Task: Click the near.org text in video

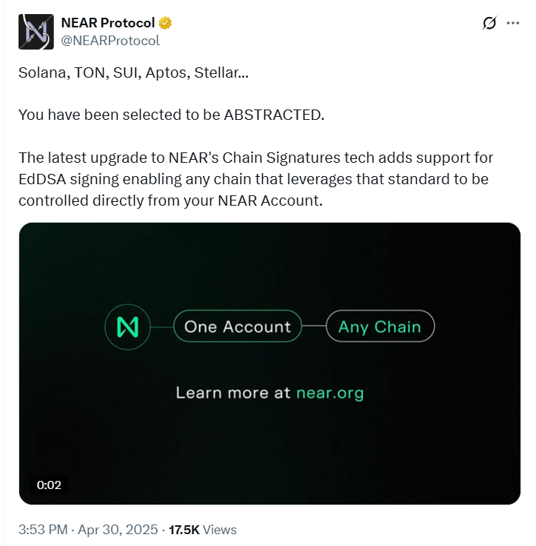Action: pos(330,392)
